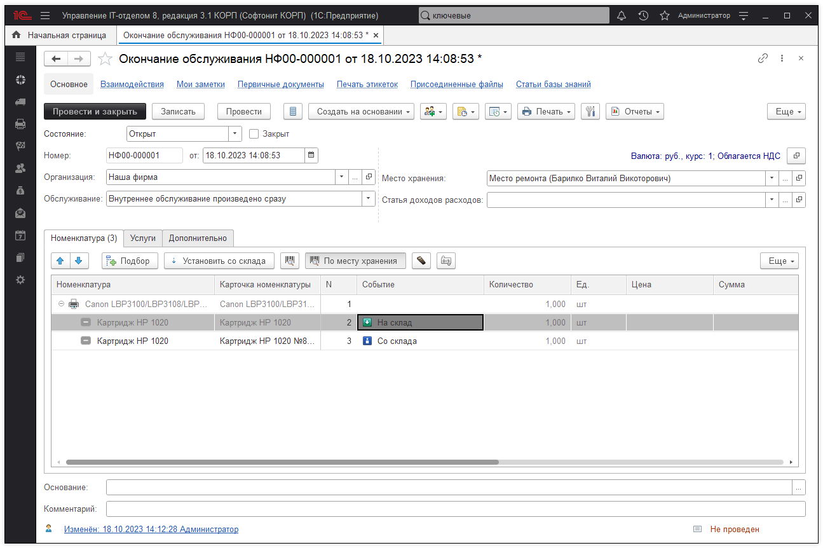Expand the Создать на основании menu

tap(361, 111)
